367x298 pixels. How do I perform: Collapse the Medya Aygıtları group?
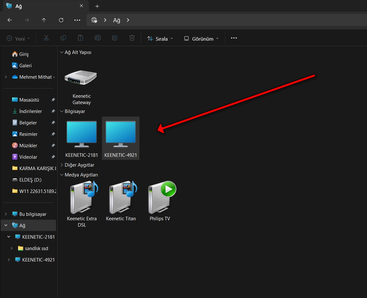click(x=62, y=175)
